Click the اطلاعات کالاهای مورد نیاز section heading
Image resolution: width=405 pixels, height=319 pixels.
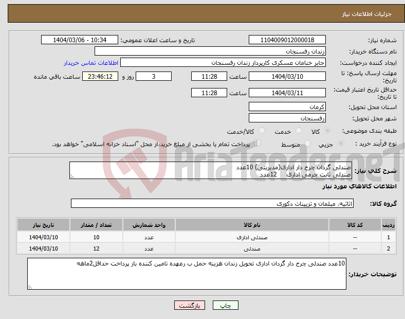pyautogui.click(x=359, y=186)
